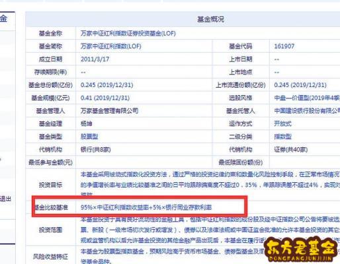Open fund custodian 中国建设银行股份有限公司 link
The height and width of the screenshot is (264, 340).
[x=307, y=111]
